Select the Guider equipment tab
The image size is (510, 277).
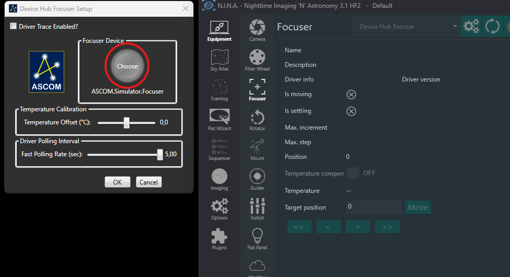pyautogui.click(x=257, y=179)
